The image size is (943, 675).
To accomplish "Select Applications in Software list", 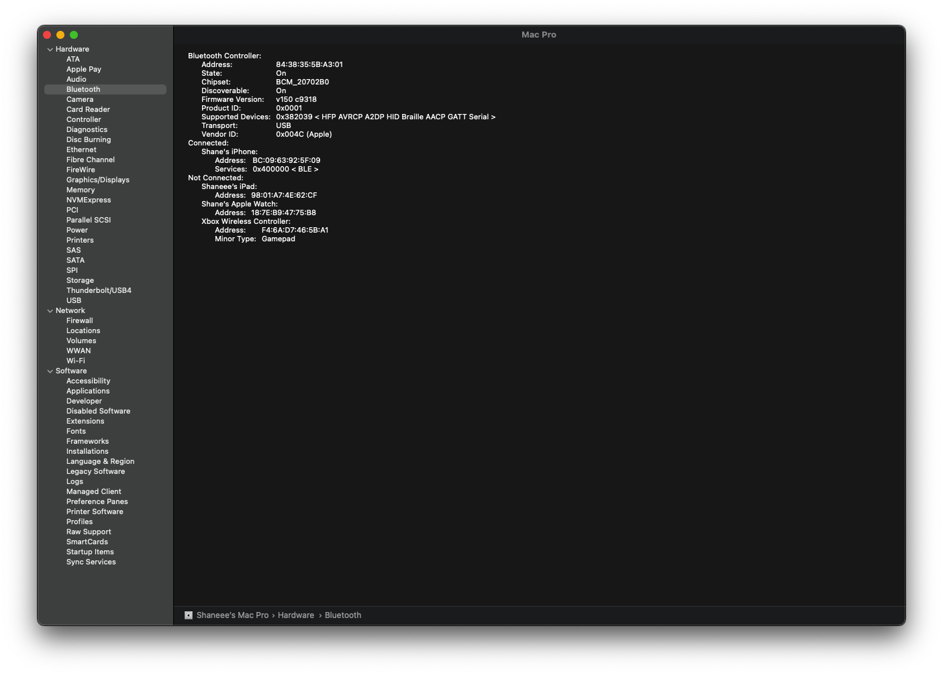I will click(x=87, y=391).
